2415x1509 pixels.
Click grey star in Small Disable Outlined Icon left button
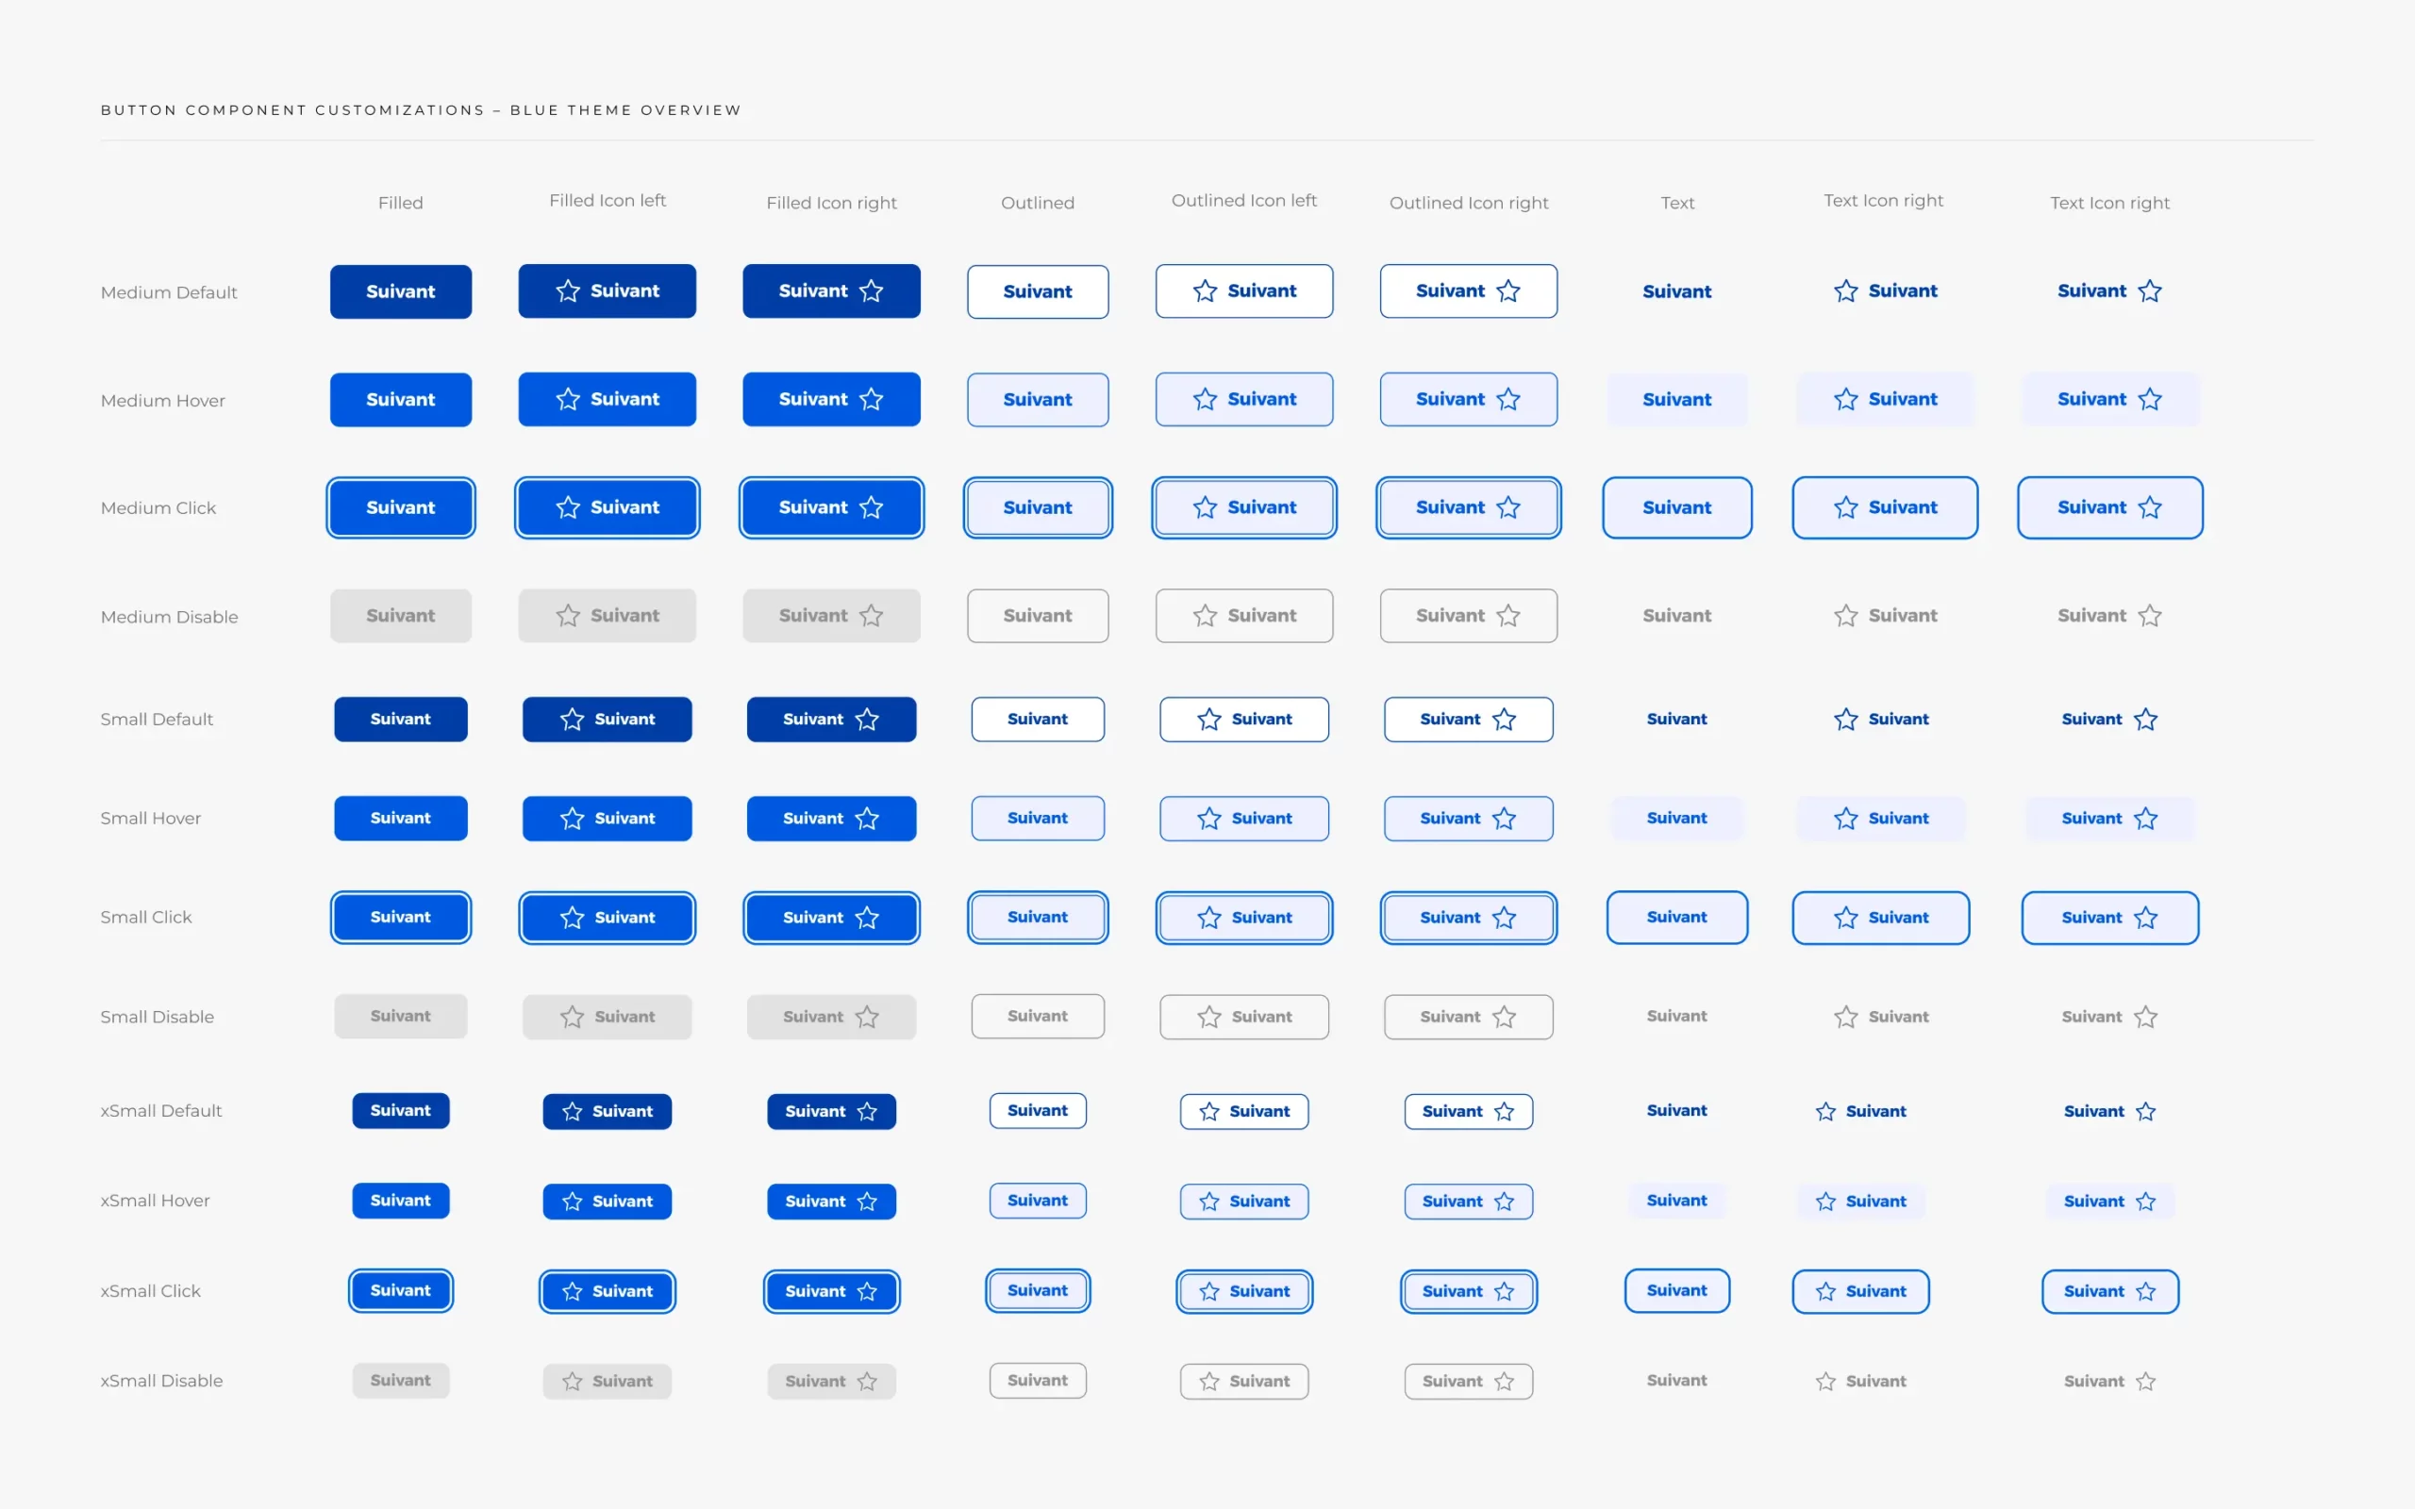pyautogui.click(x=1209, y=1017)
